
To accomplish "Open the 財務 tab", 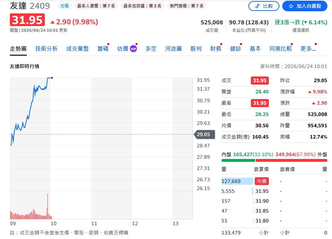I will click(216, 49).
